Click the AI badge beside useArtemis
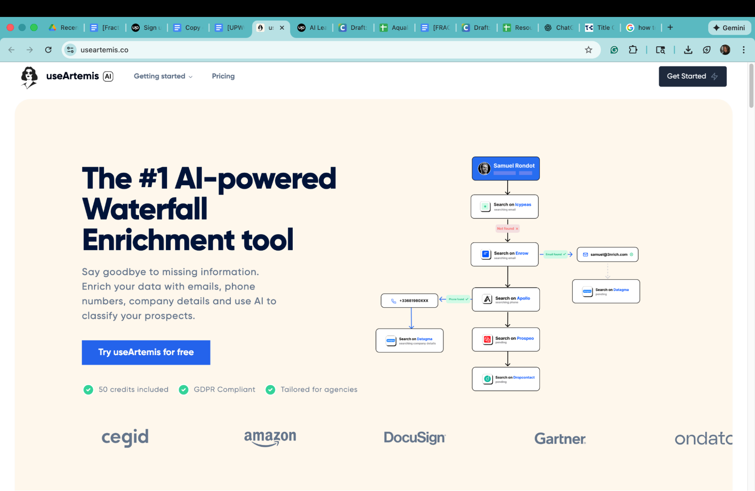 pos(108,76)
